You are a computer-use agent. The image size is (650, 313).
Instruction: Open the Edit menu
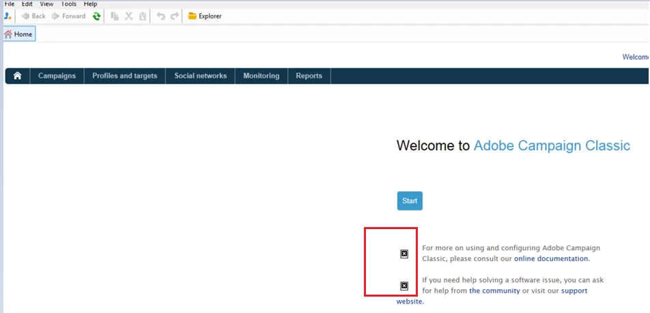point(27,4)
